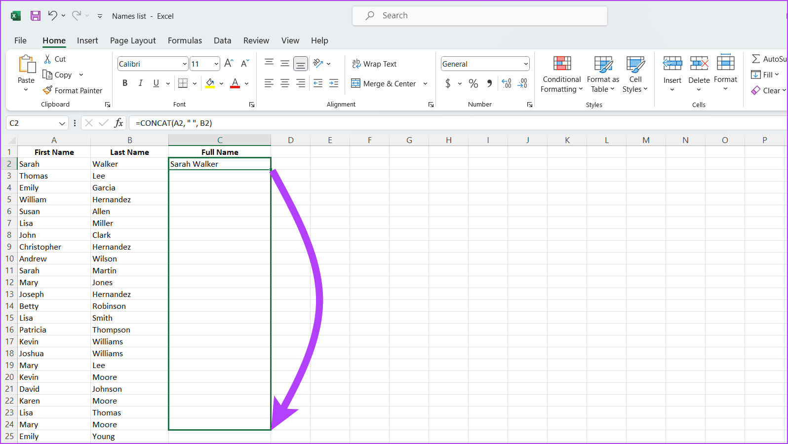Click Insert Function fx icon
Screen dimensions: 788x444
[x=118, y=123]
